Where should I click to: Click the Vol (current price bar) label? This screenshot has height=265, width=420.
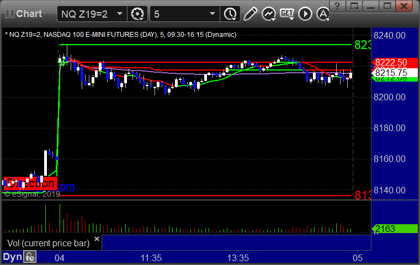[48, 243]
